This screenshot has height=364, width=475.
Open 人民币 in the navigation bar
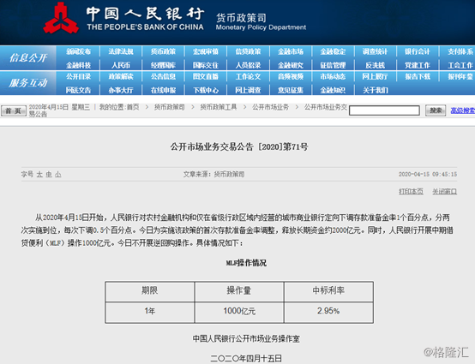coord(121,65)
